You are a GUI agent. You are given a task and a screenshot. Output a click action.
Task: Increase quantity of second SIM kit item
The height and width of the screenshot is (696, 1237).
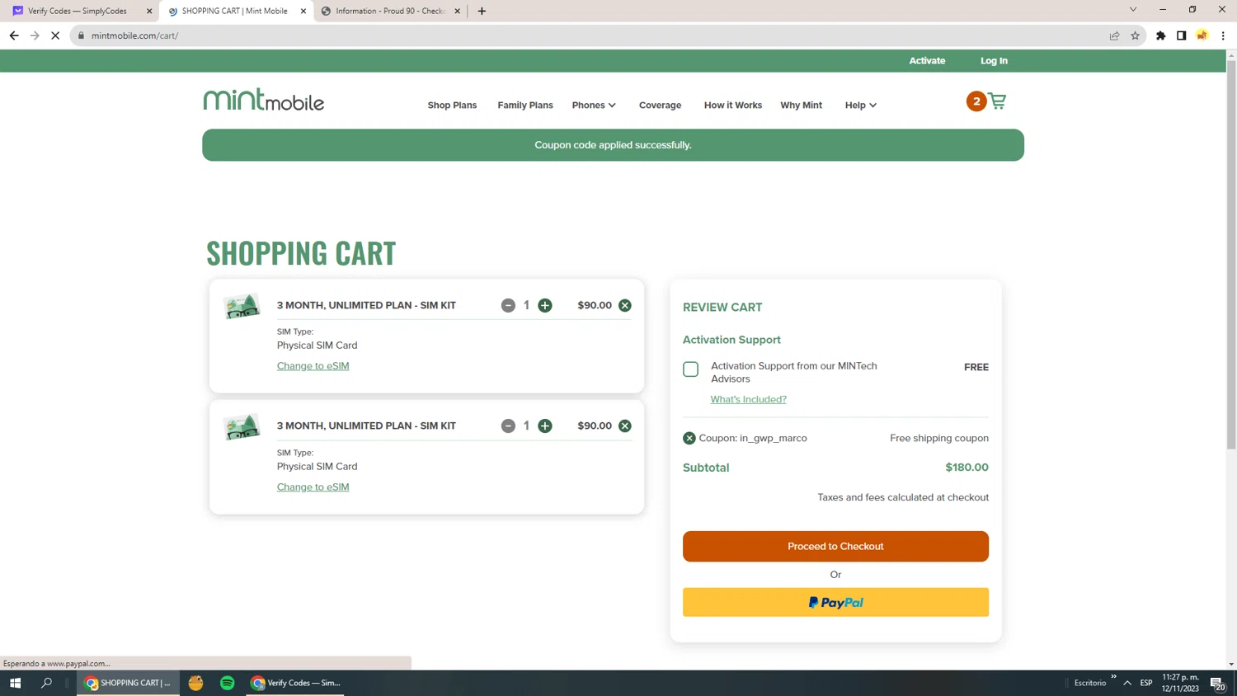click(545, 426)
